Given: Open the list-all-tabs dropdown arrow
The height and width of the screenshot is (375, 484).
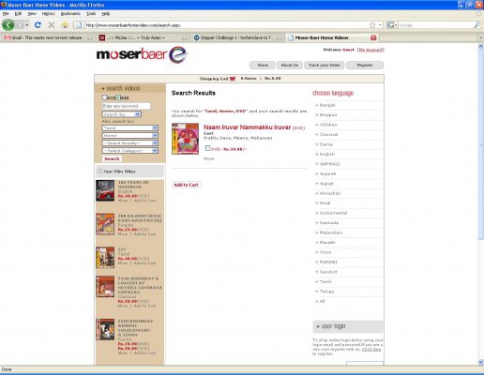Looking at the screenshot, I should point(480,37).
